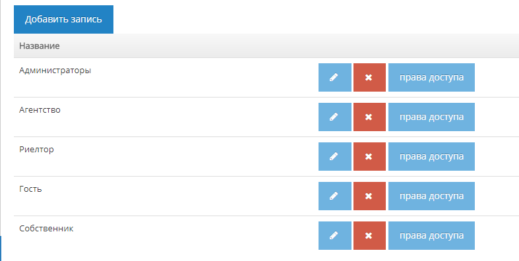The width and height of the screenshot is (519, 261).
Task: Open права доступа for Агентство
Action: coord(431,117)
